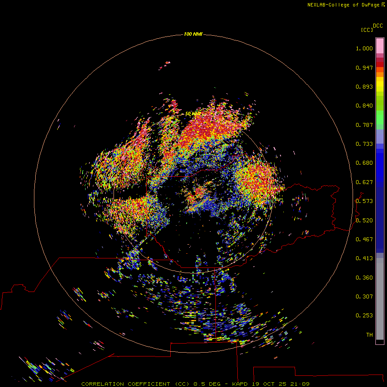Image resolution: width=387 pixels, height=387 pixels.
Task: Click the 0.787 legend value
Action: tap(364, 125)
